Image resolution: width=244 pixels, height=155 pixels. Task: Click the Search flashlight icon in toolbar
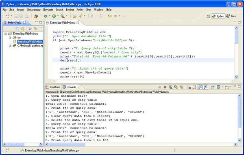click(x=81, y=16)
